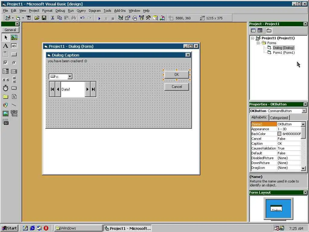Switch to the Categorized properties tab
This screenshot has width=309, height=232.
[279, 118]
